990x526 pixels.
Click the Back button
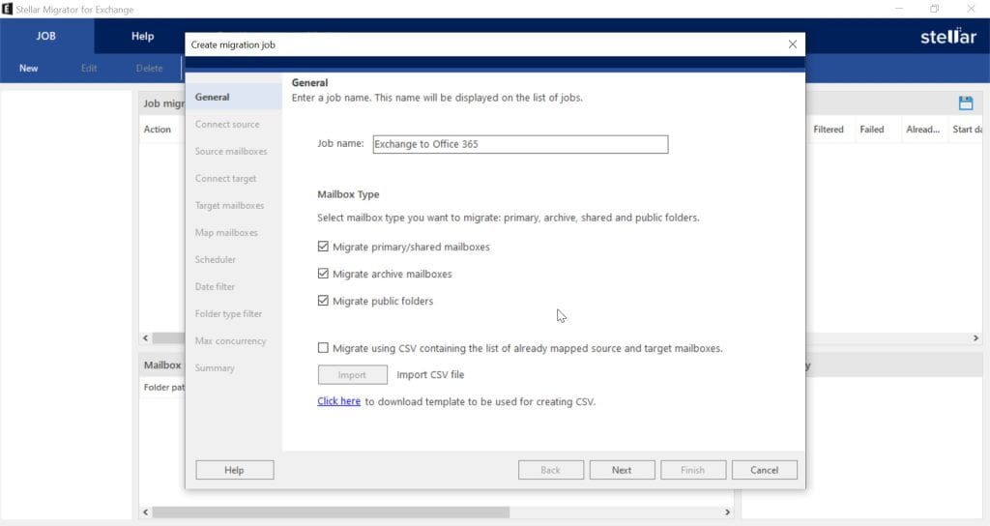550,470
